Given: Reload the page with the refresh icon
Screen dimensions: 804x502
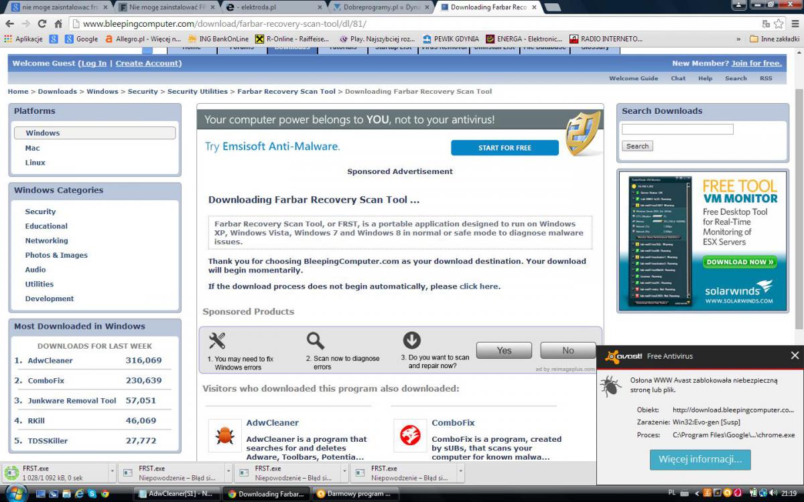Looking at the screenshot, I should (x=42, y=23).
